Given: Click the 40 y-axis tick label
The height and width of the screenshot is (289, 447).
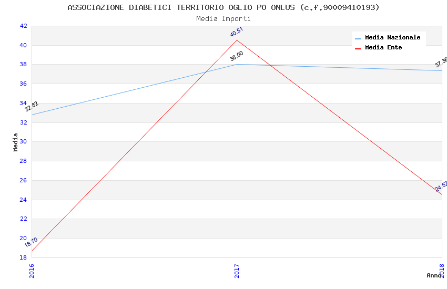Looking at the screenshot, I should click(x=23, y=46).
